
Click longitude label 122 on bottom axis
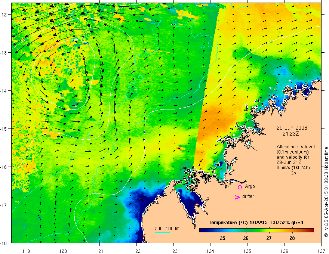136,251
